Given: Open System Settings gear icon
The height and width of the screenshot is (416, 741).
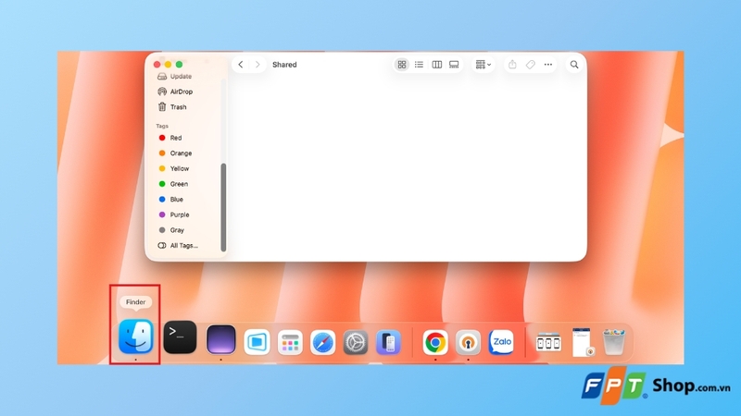Looking at the screenshot, I should (356, 342).
